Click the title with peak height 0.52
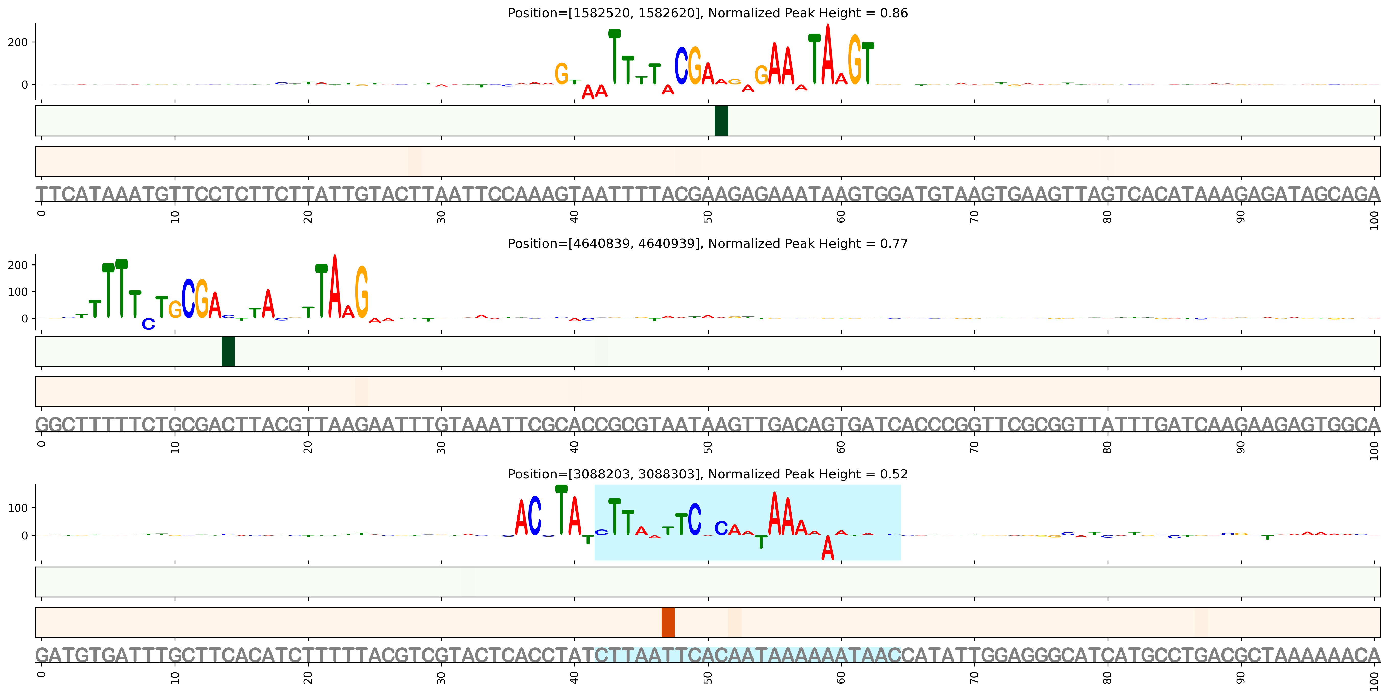The image size is (1388, 698). point(708,474)
